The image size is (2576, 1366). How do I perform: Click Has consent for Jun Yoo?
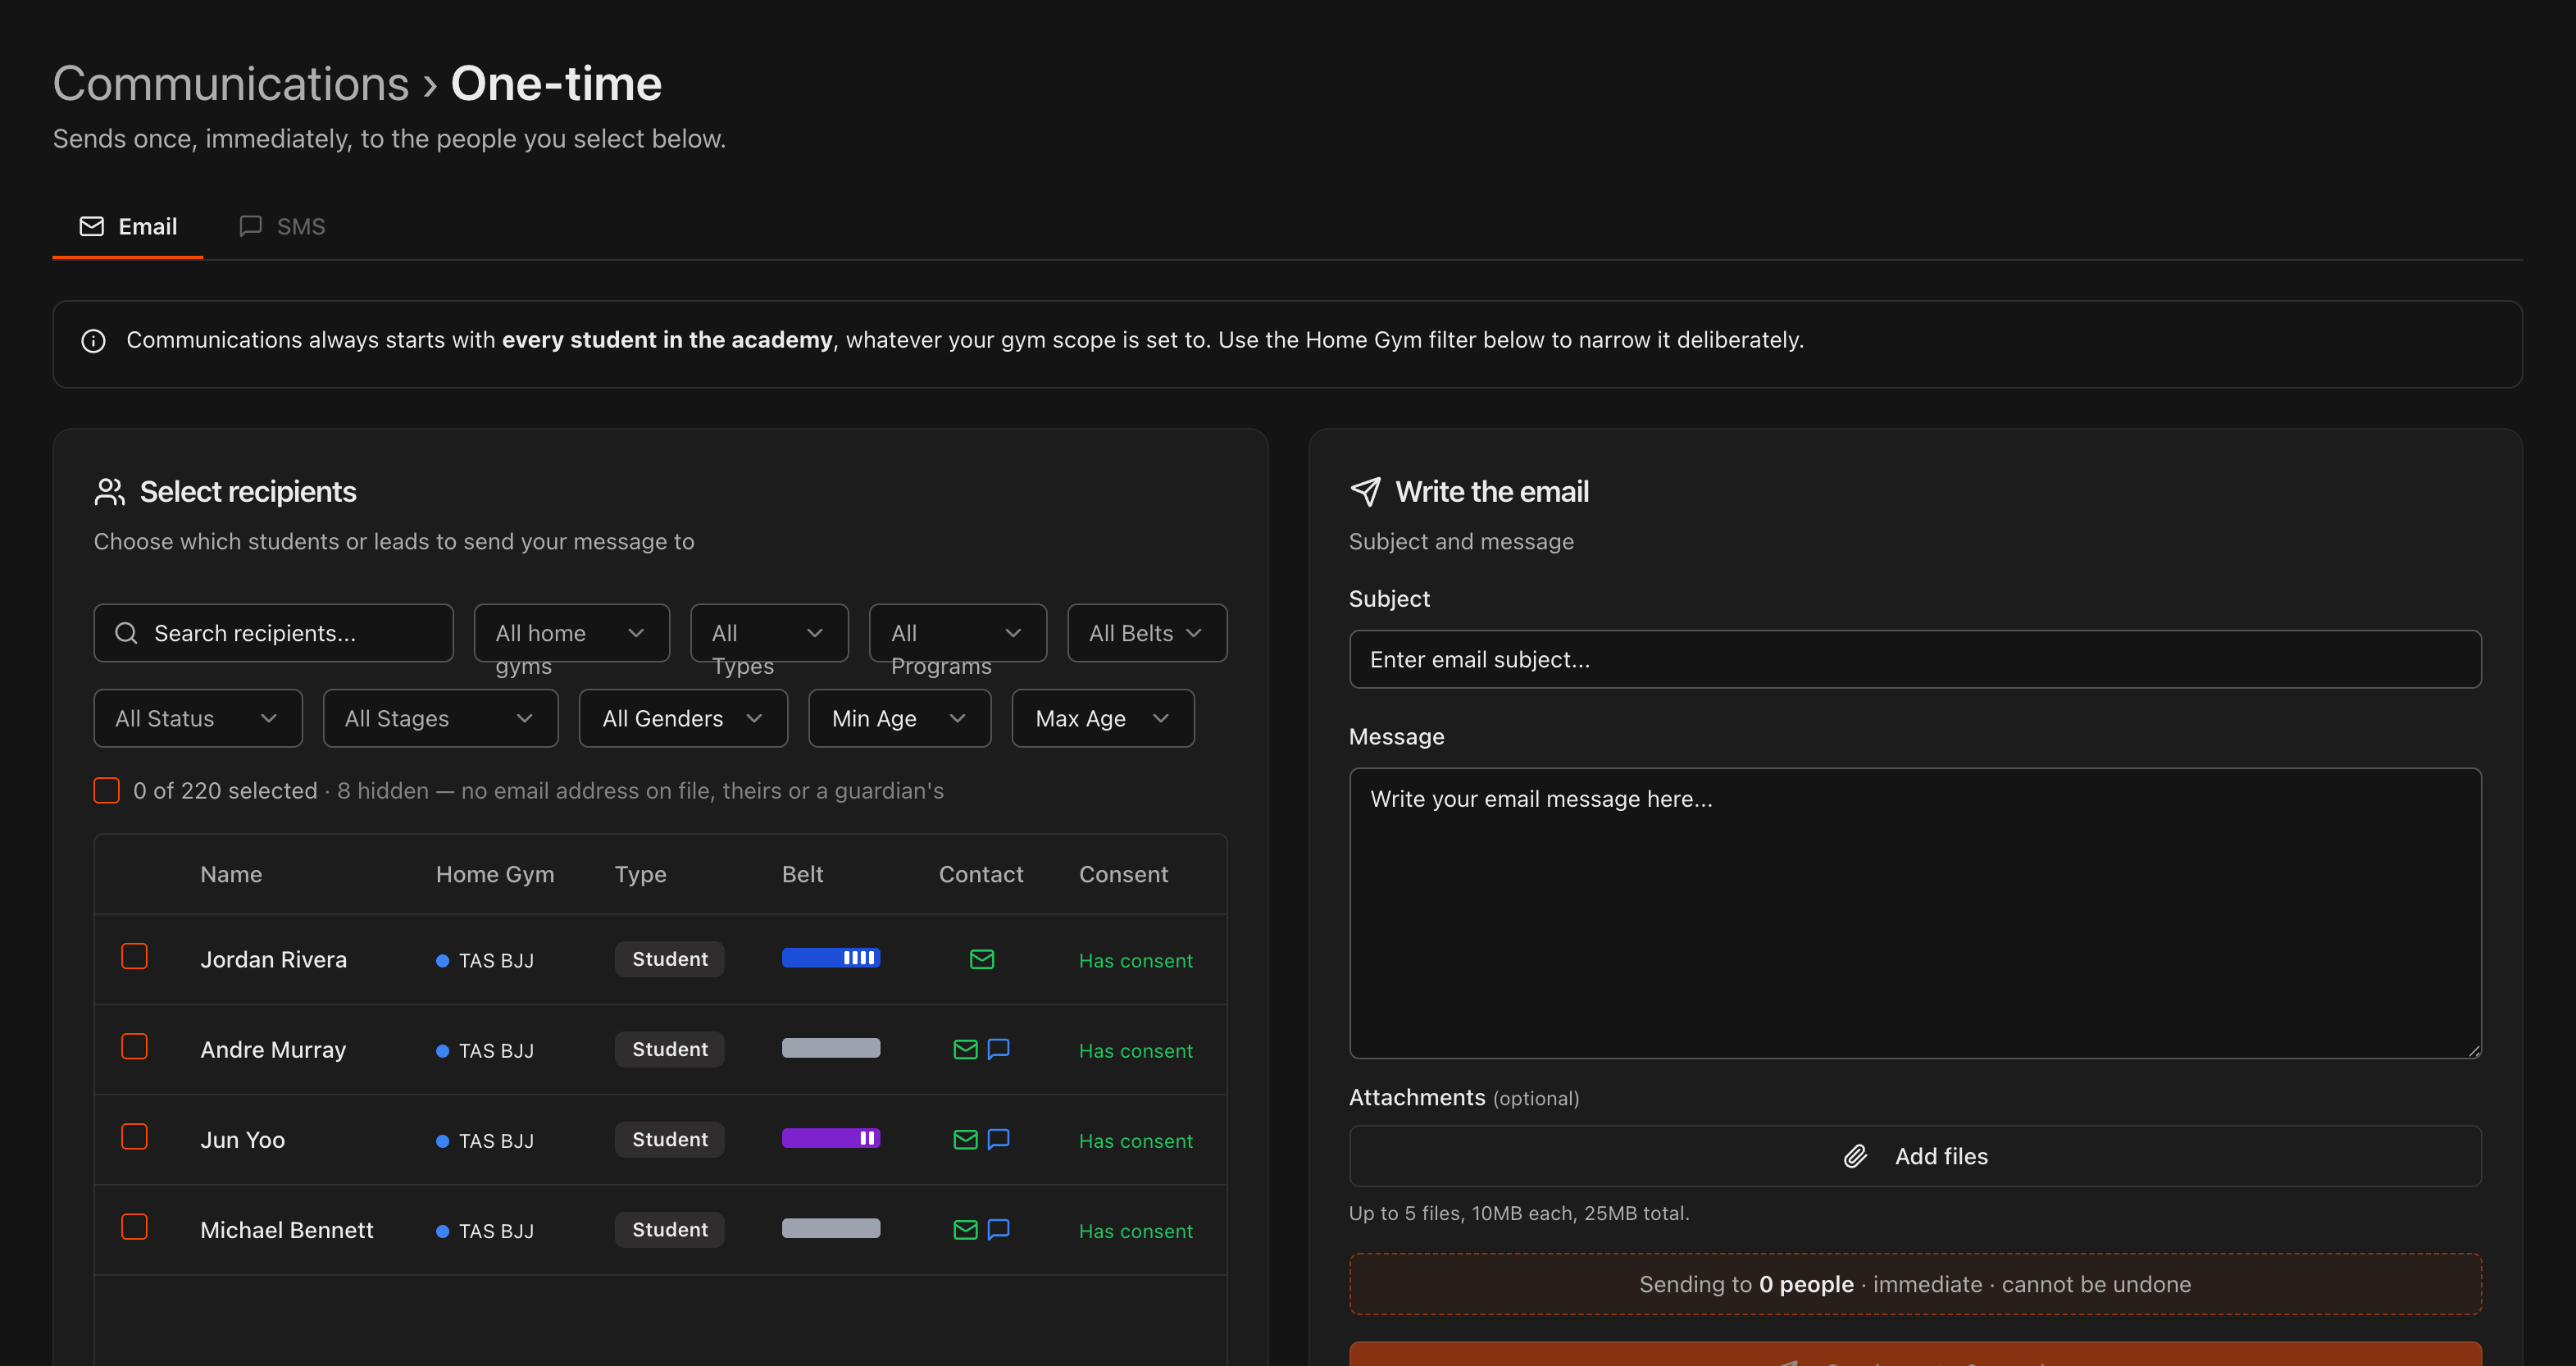[1135, 1141]
